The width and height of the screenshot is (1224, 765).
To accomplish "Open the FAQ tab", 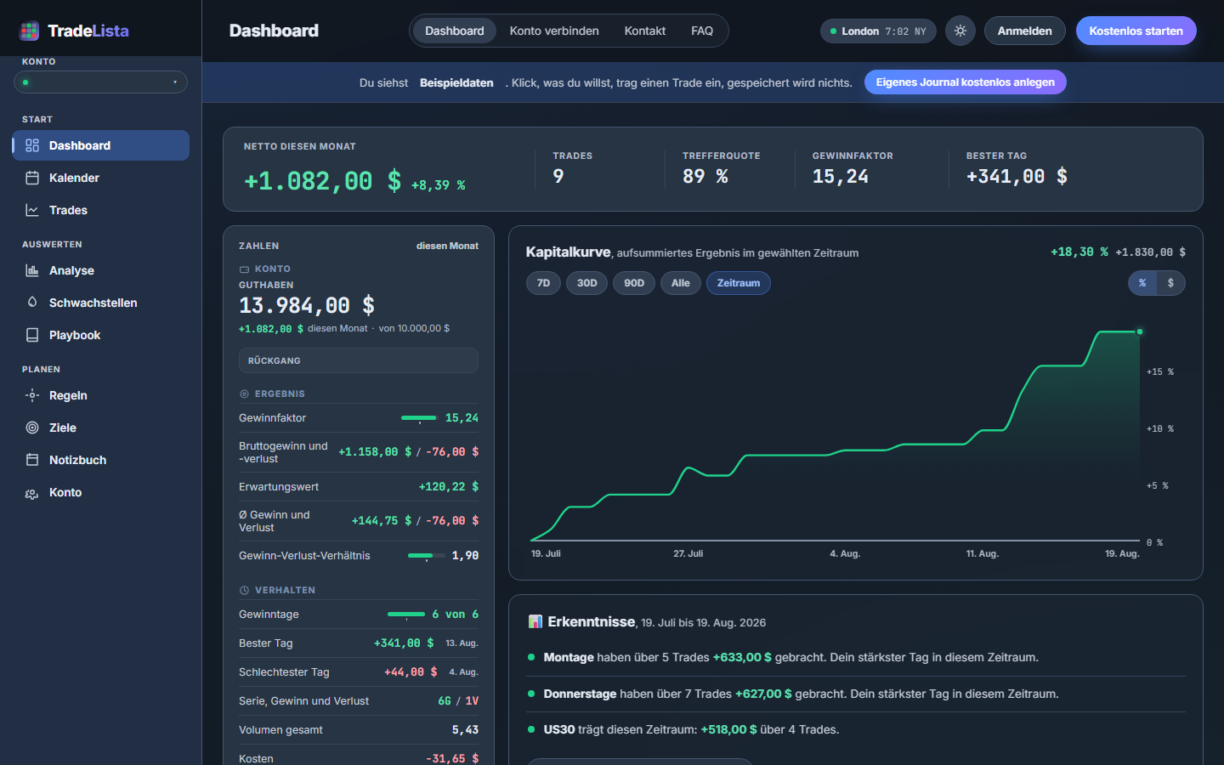I will pyautogui.click(x=702, y=31).
